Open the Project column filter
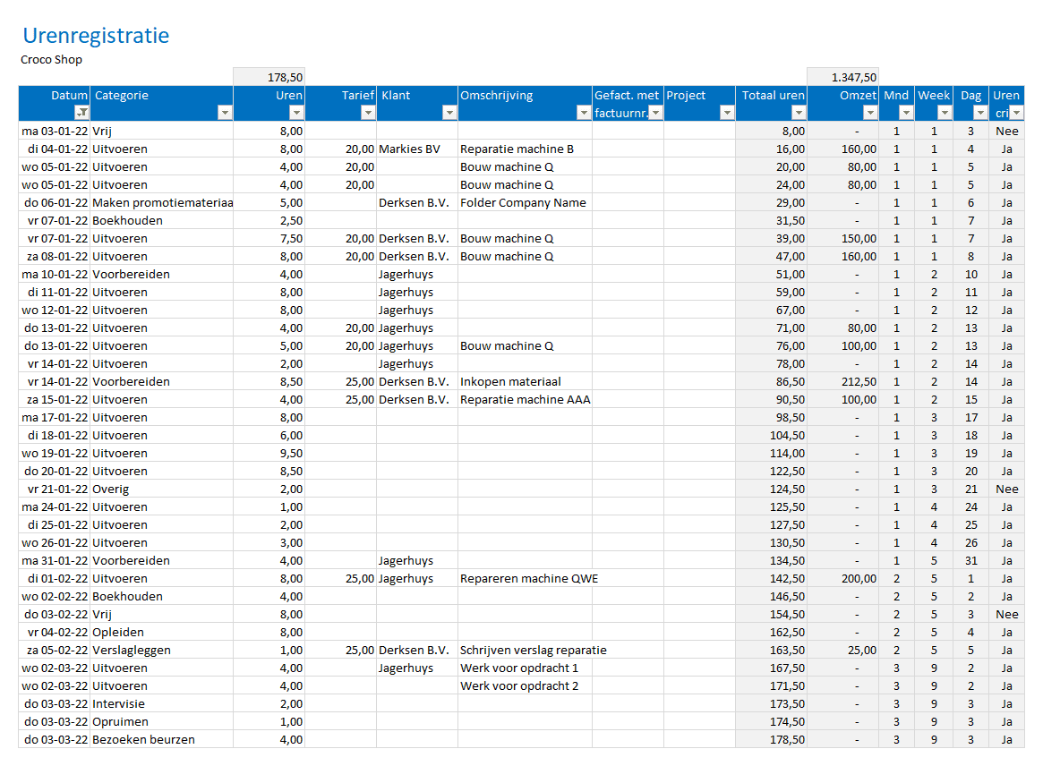This screenshot has height=766, width=1043. 726,113
